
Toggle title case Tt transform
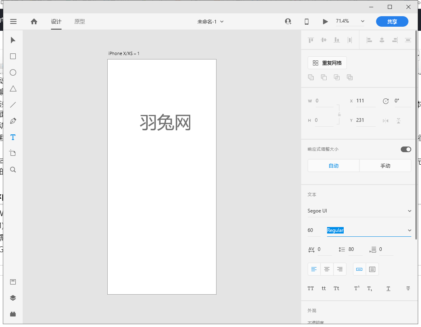coord(336,289)
